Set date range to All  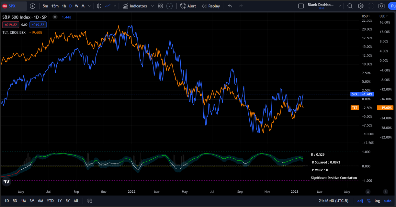point(76,201)
